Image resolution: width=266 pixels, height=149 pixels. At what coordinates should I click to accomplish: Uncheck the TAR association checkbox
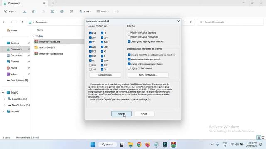[102, 42]
